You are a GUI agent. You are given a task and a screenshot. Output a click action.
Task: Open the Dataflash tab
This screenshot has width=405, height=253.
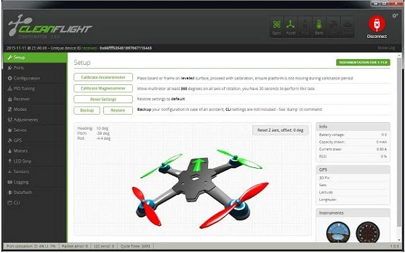click(35, 192)
